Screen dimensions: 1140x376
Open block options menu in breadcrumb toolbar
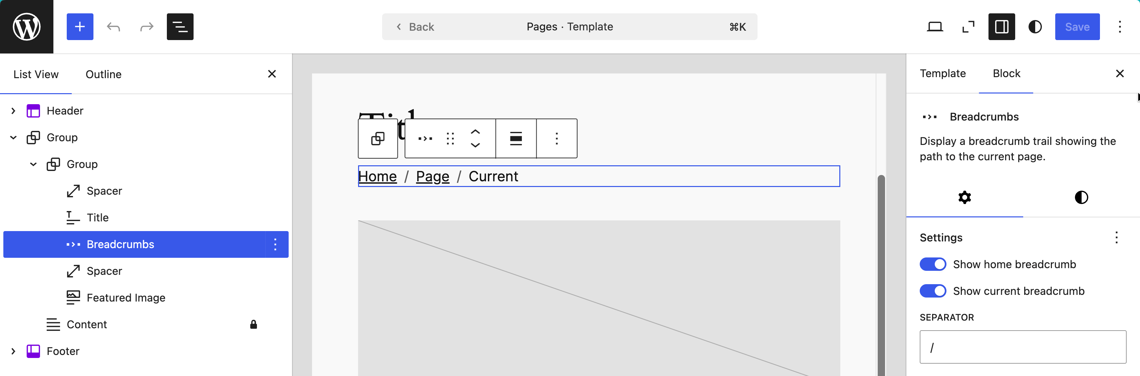click(556, 139)
